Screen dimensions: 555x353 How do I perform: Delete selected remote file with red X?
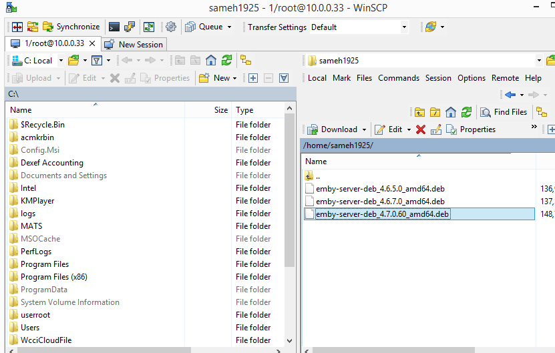pyautogui.click(x=421, y=129)
